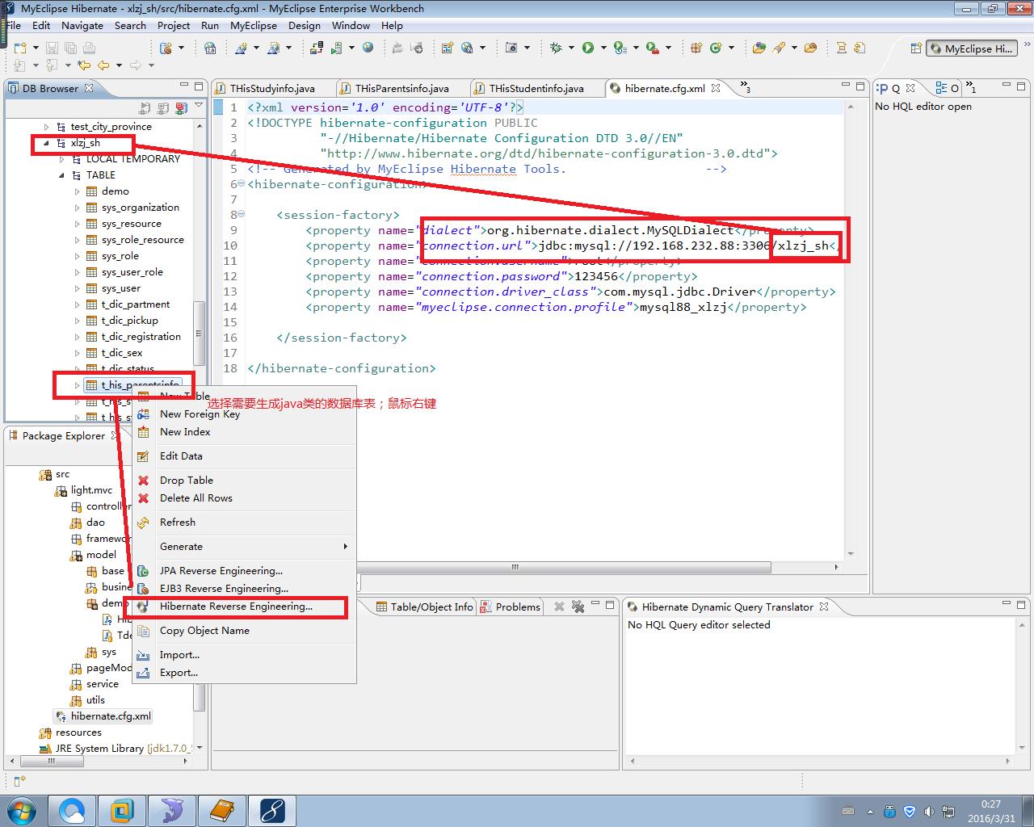The width and height of the screenshot is (1034, 827).
Task: Click the New Java Package icon
Action: 696,48
